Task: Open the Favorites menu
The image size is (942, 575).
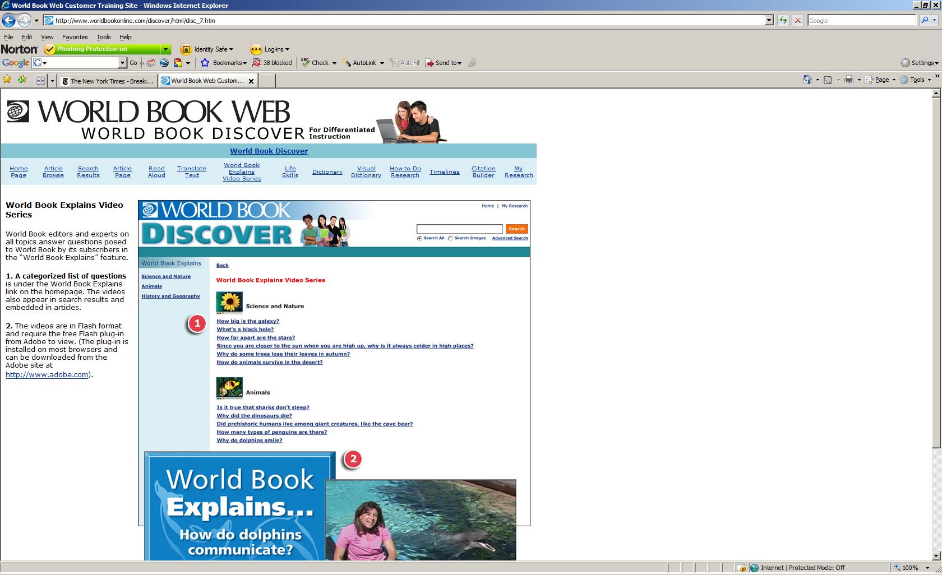Action: click(75, 37)
